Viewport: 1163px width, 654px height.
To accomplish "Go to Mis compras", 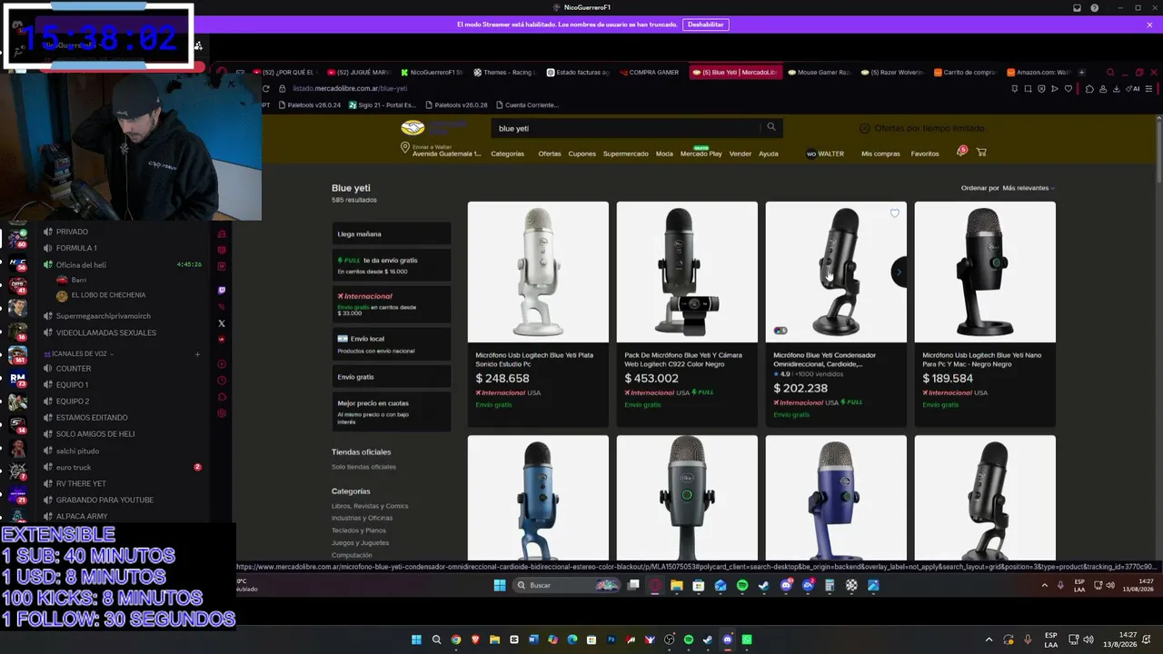I will click(x=880, y=154).
